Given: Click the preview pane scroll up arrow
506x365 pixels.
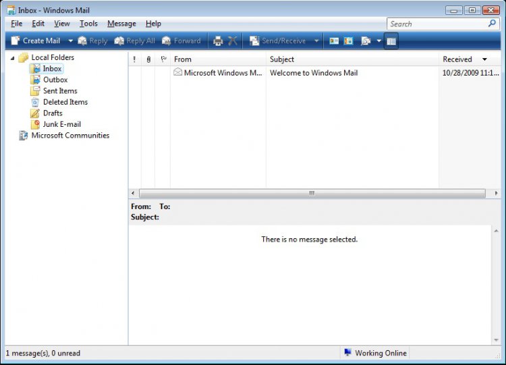Looking at the screenshot, I should coord(496,231).
